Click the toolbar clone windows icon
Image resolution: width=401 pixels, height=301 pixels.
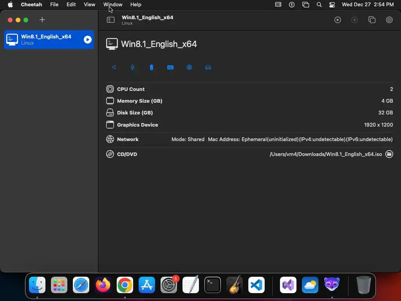pos(372,20)
